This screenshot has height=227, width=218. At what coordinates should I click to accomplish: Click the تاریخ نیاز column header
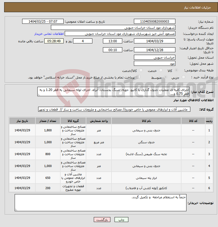(22, 121)
